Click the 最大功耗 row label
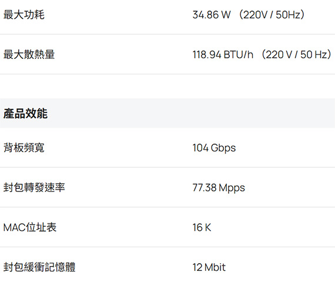This screenshot has height=282, width=335. click(24, 15)
